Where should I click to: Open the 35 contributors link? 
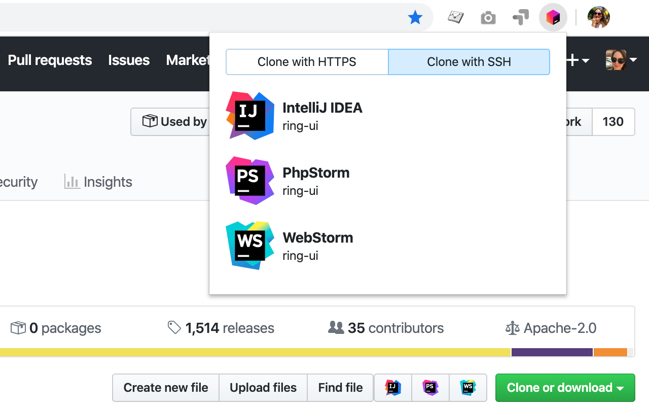pyautogui.click(x=386, y=328)
